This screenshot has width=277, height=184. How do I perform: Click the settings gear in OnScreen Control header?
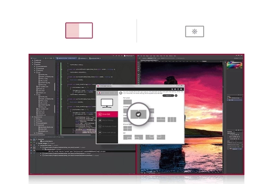[181, 89]
